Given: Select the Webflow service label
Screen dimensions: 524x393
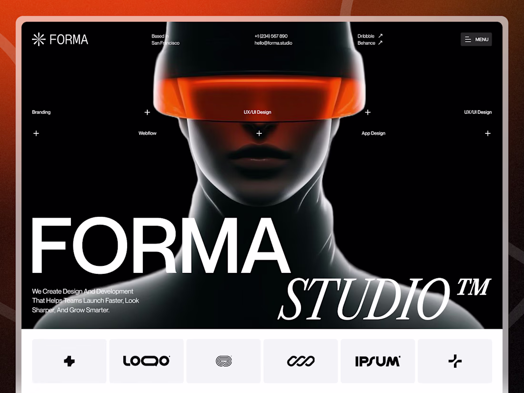Looking at the screenshot, I should pyautogui.click(x=147, y=133).
